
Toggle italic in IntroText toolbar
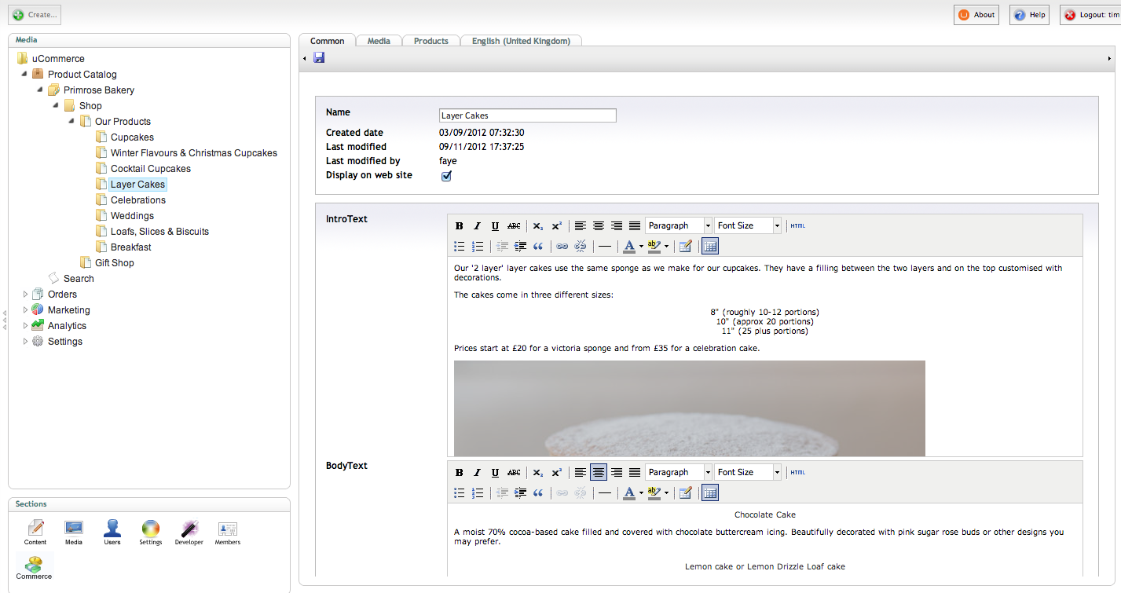coord(477,225)
